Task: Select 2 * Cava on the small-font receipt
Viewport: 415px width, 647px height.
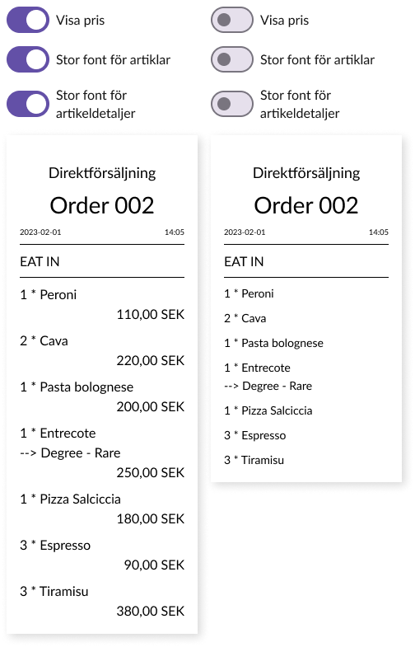Action: [245, 318]
